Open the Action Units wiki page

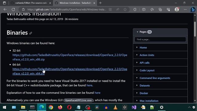click(x=147, y=55)
